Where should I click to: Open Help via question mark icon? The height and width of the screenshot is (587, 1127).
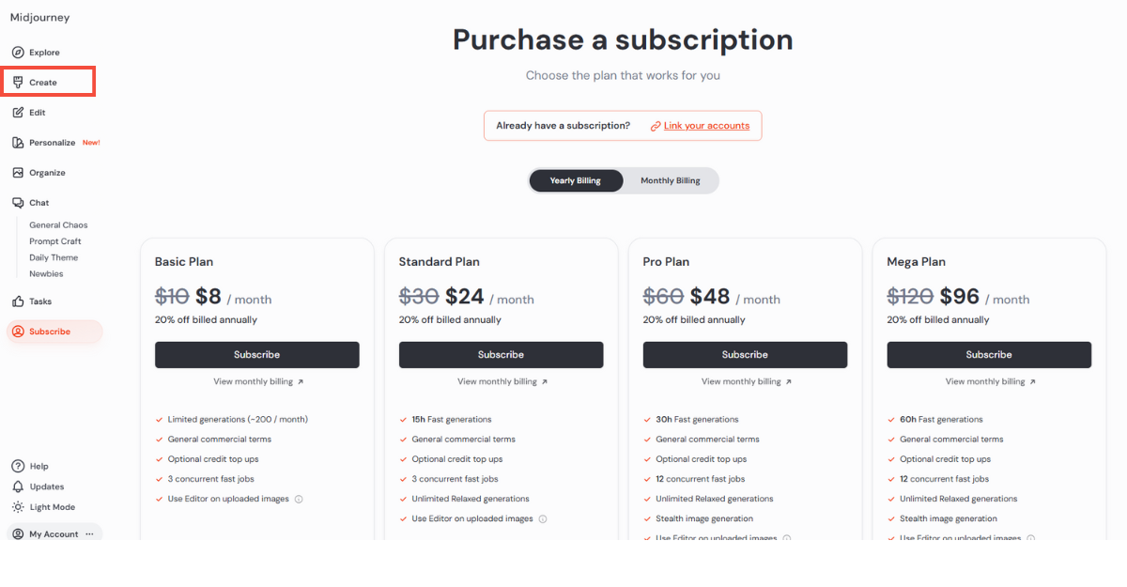pyautogui.click(x=18, y=466)
